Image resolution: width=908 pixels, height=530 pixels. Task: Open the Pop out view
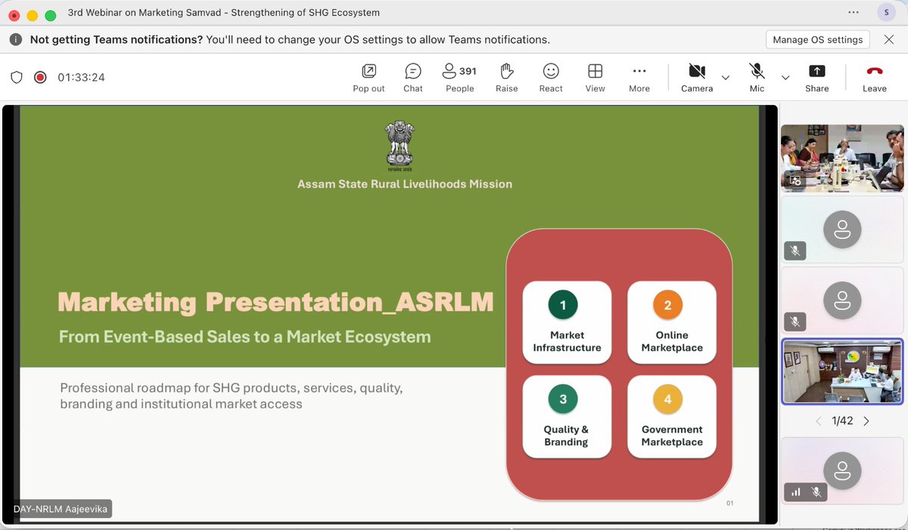pos(368,78)
